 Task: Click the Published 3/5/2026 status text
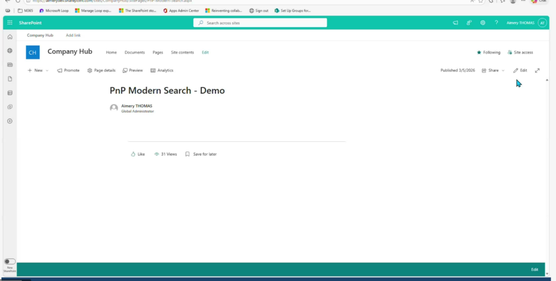point(457,70)
